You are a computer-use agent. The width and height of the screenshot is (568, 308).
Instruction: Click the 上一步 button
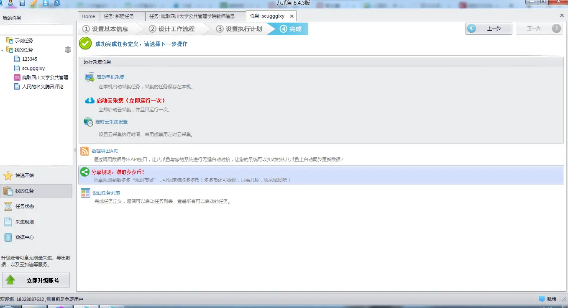click(489, 28)
